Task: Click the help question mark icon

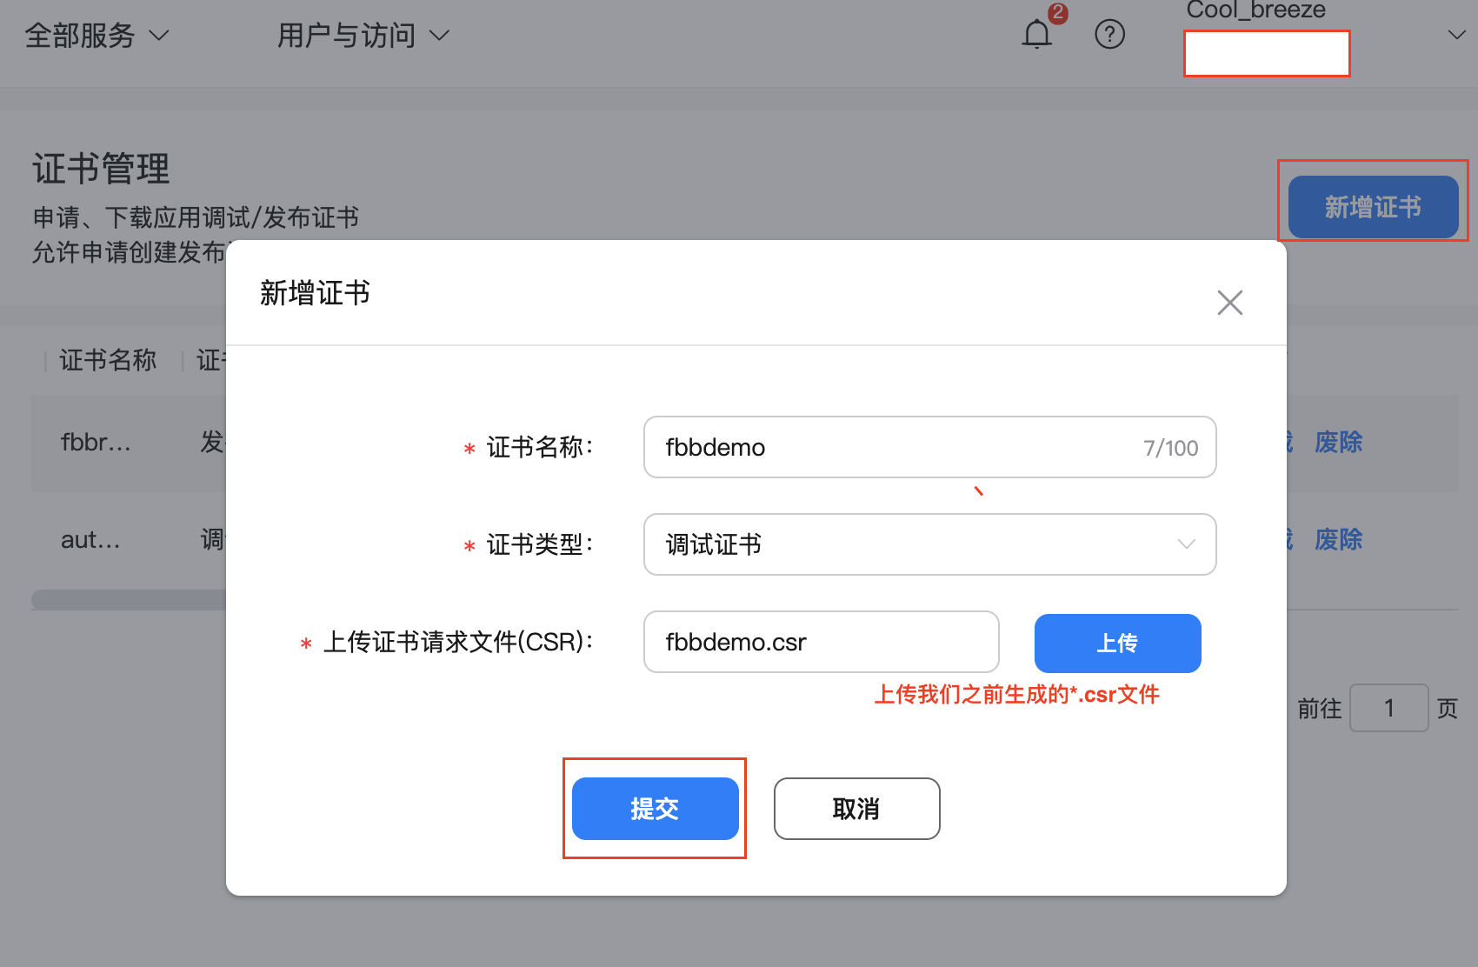Action: [x=1109, y=35]
